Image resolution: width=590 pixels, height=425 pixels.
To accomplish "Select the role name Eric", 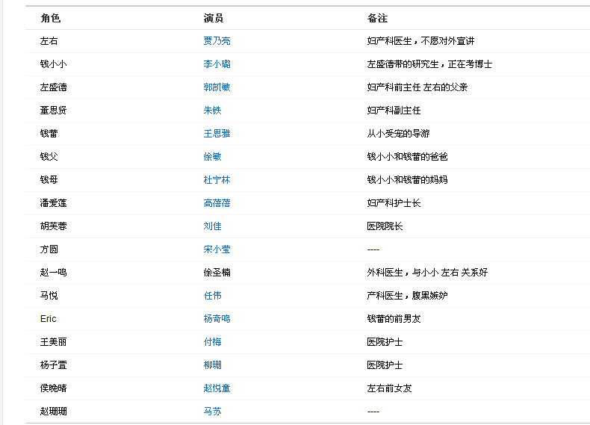I will pyautogui.click(x=48, y=319).
